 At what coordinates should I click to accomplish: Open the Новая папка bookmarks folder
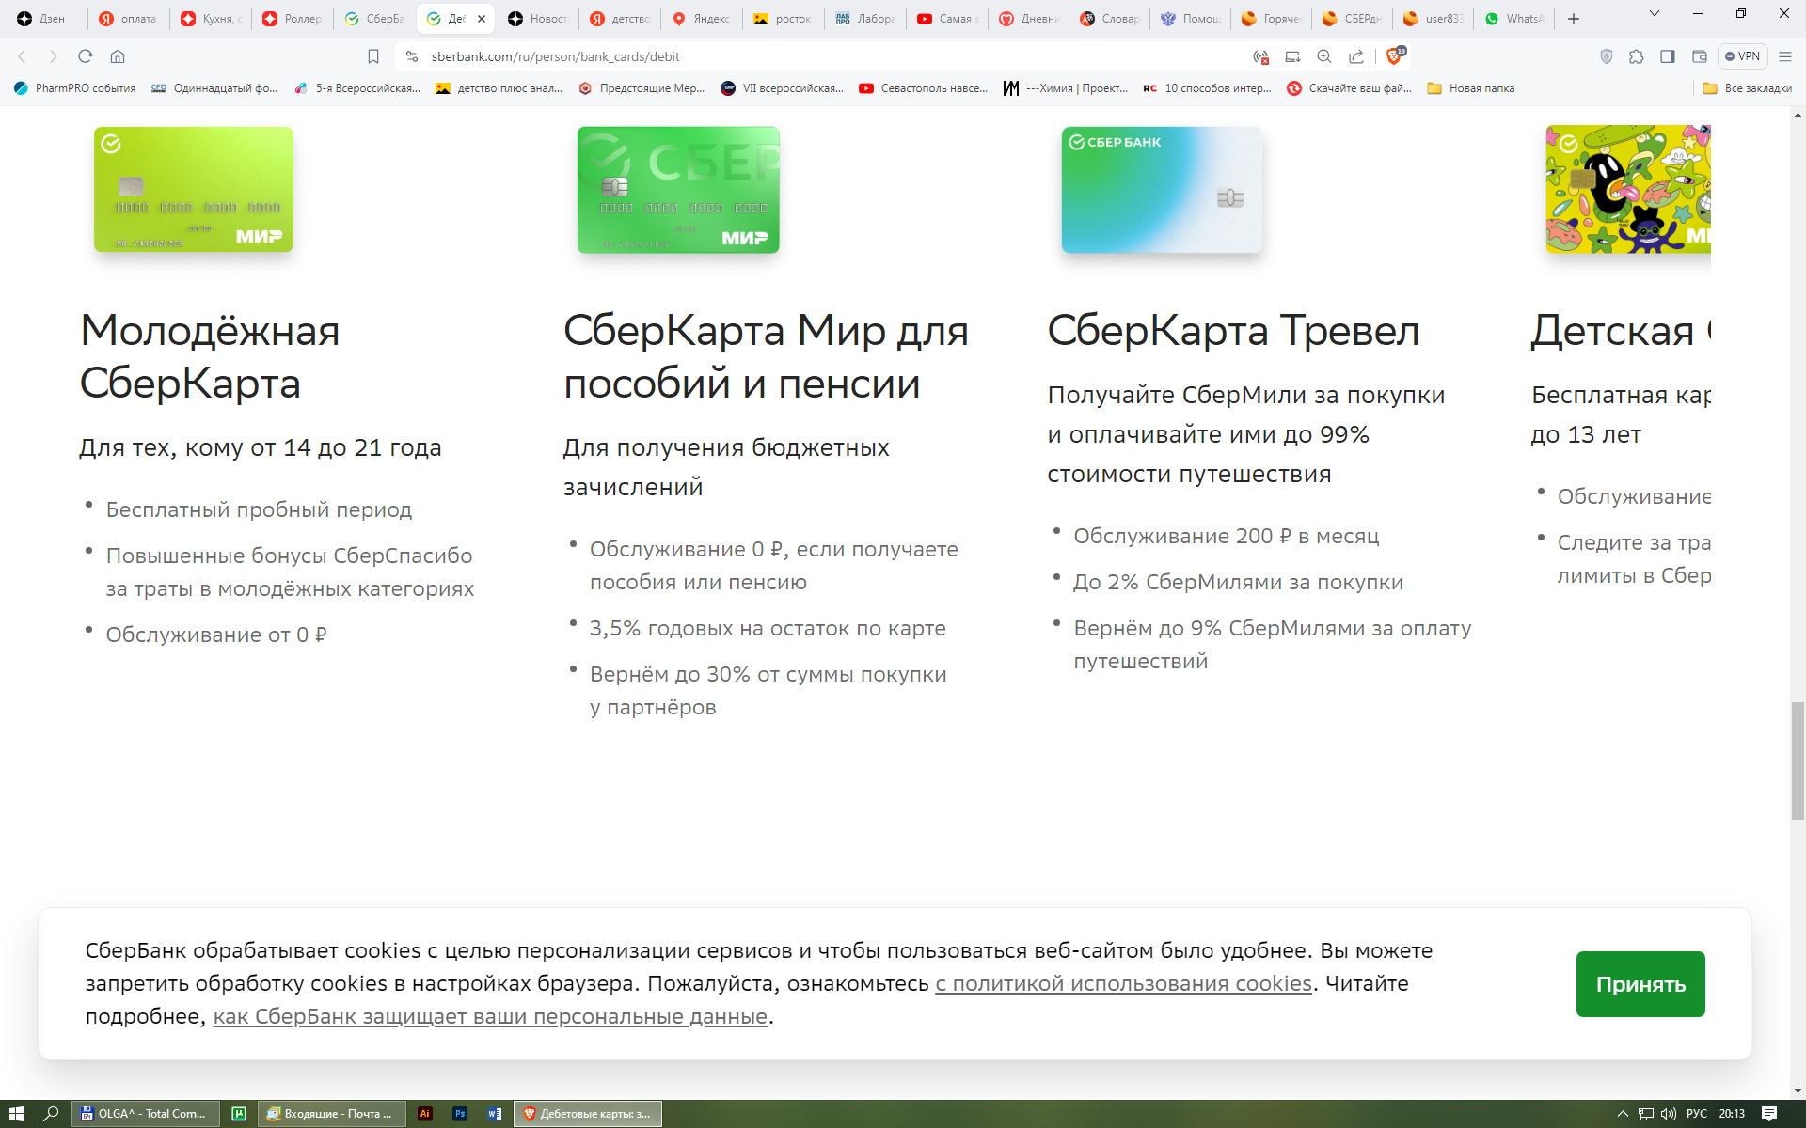click(1471, 88)
